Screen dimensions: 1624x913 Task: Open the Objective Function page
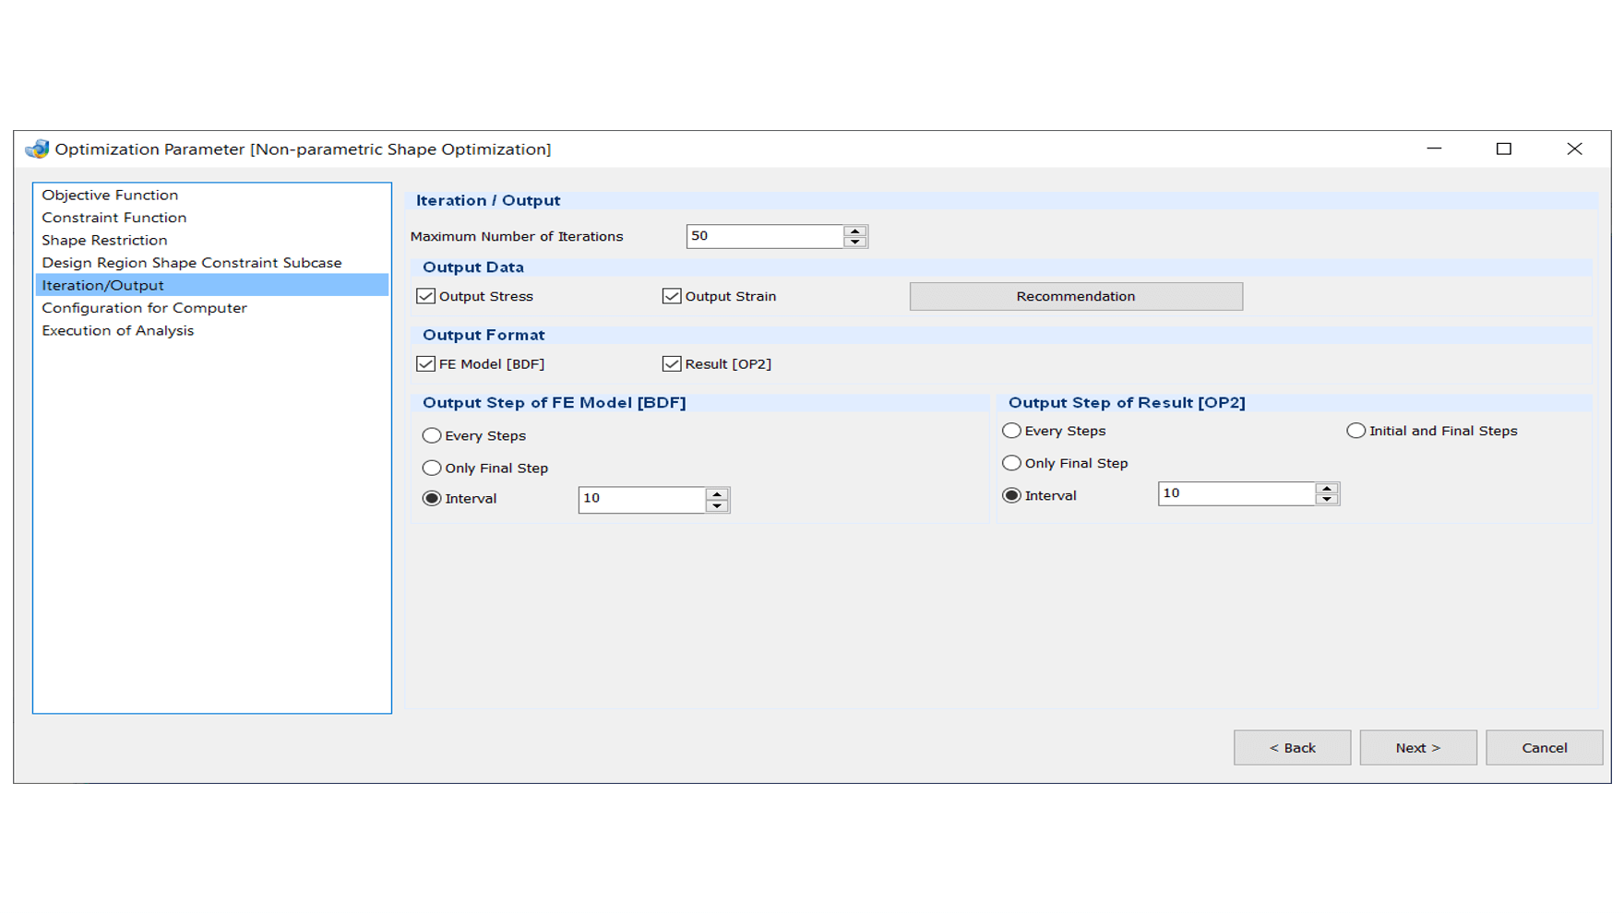(x=110, y=196)
